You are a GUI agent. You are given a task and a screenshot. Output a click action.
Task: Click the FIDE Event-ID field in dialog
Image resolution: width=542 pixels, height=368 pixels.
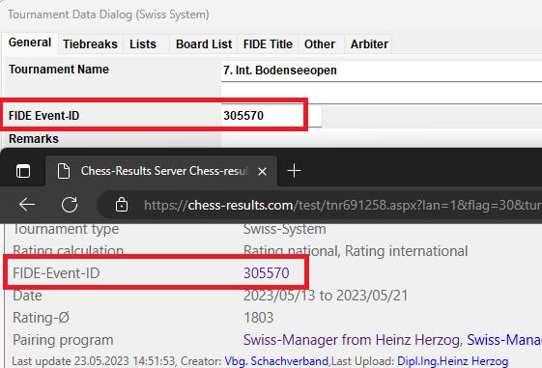[271, 116]
